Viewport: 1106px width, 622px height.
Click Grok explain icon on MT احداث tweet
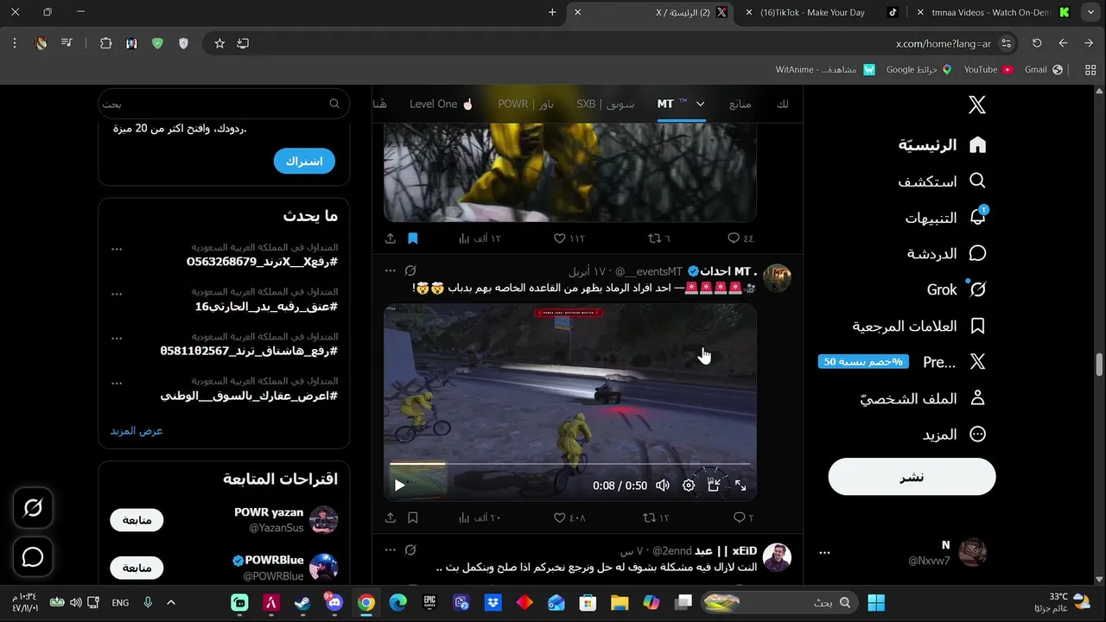click(411, 270)
